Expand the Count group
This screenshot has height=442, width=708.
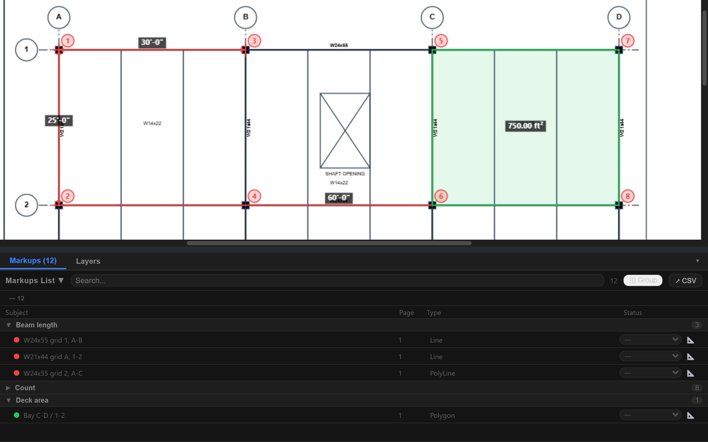click(x=8, y=388)
